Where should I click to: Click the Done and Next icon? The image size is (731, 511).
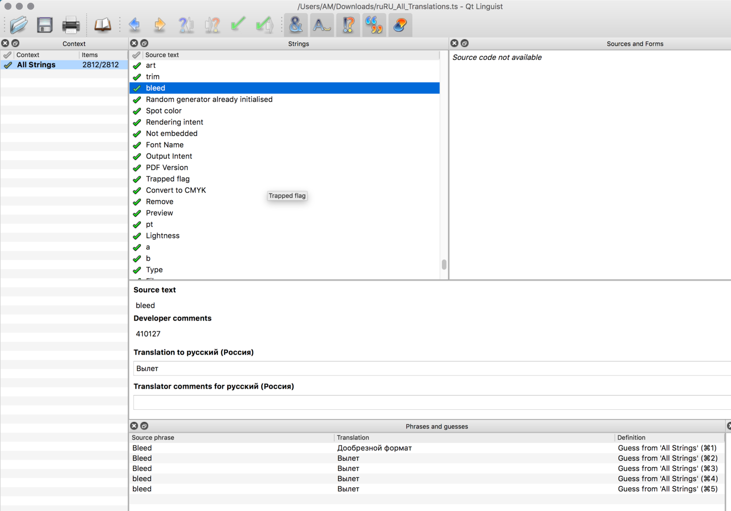click(264, 24)
